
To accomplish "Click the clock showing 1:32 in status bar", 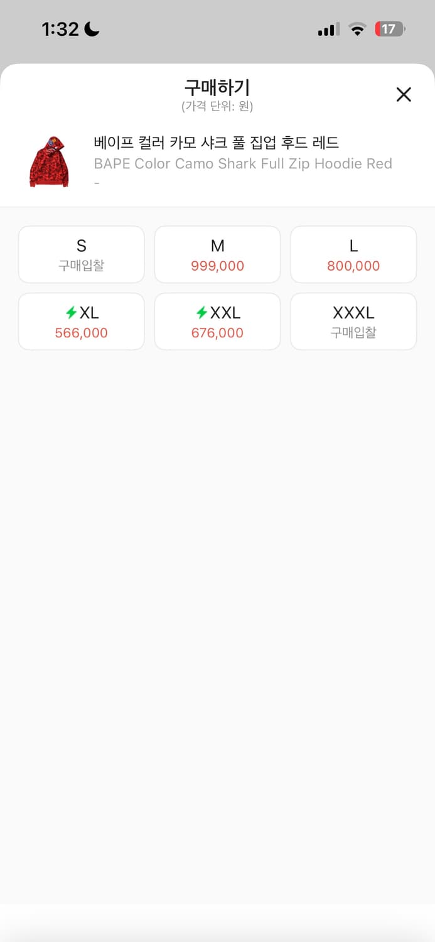I will tap(60, 28).
